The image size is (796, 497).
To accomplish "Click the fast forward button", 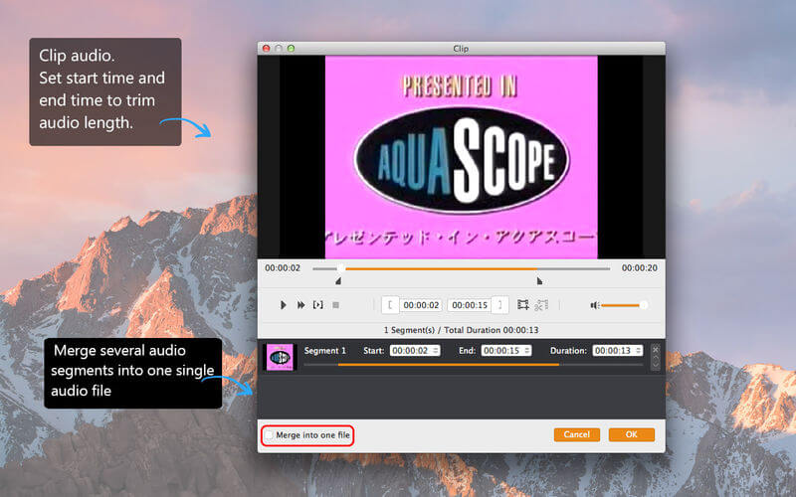I will point(301,305).
